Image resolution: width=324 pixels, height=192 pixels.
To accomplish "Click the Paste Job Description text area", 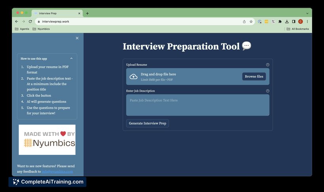I will click(198, 105).
